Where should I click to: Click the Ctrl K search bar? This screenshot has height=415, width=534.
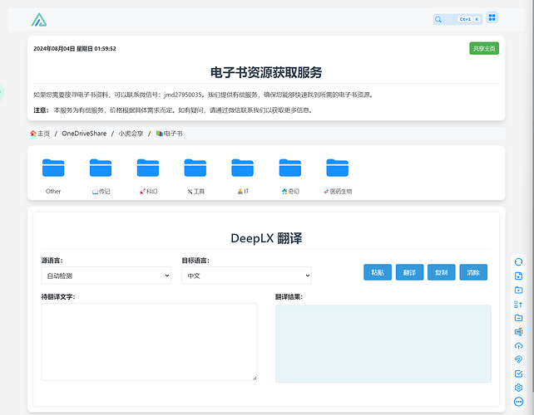[x=457, y=19]
